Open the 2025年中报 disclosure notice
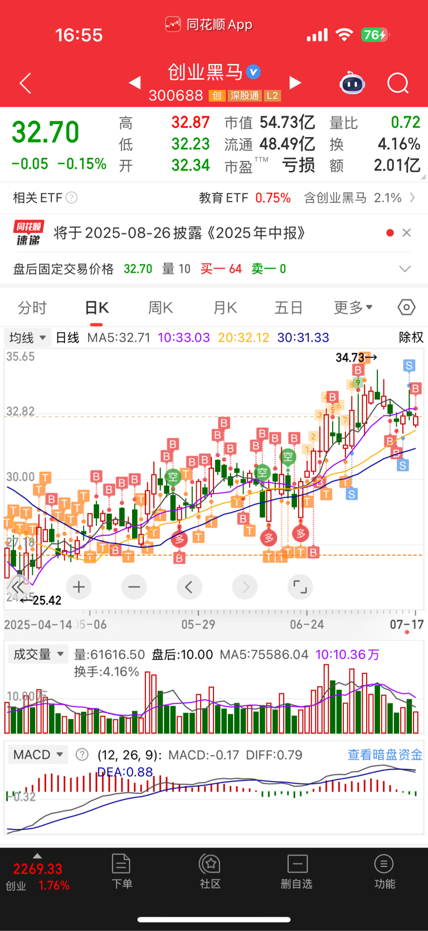 pos(179,233)
